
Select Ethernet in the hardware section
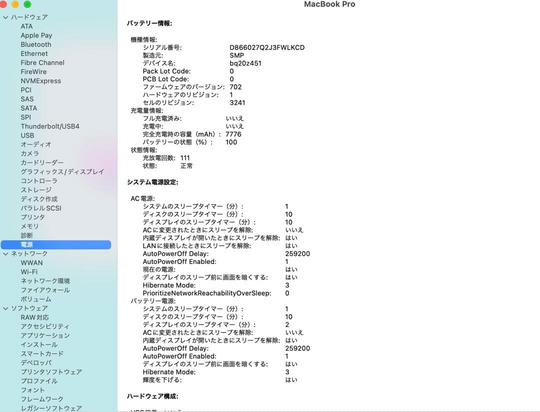(34, 53)
